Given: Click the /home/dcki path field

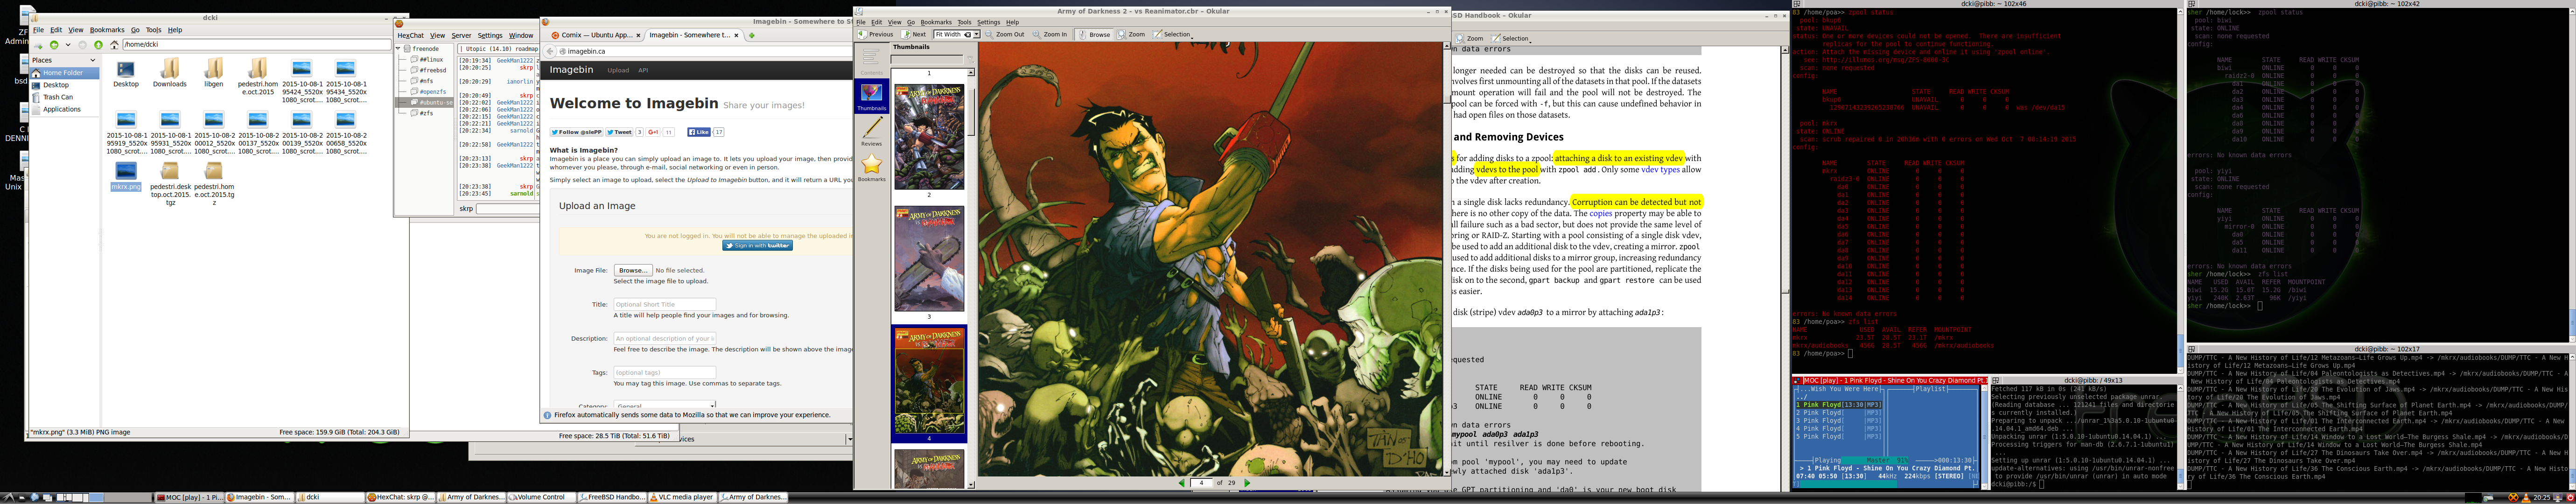Looking at the screenshot, I should [x=257, y=45].
